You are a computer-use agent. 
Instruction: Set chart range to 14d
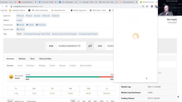click(84, 101)
